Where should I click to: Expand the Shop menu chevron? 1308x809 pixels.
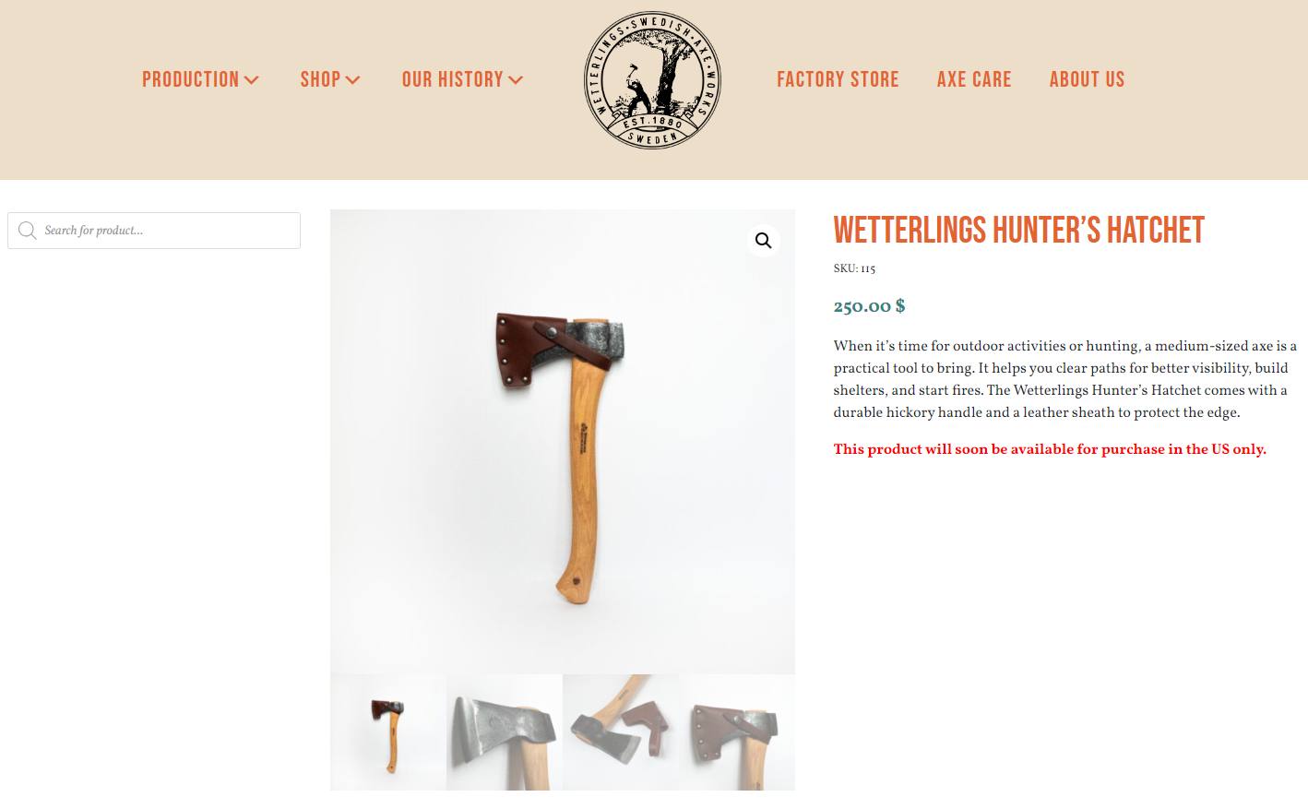pos(352,80)
